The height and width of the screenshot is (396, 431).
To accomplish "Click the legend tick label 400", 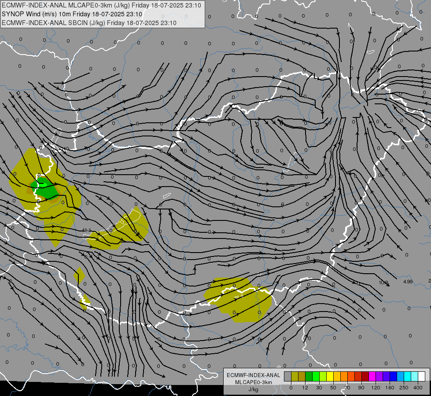I will (x=418, y=388).
